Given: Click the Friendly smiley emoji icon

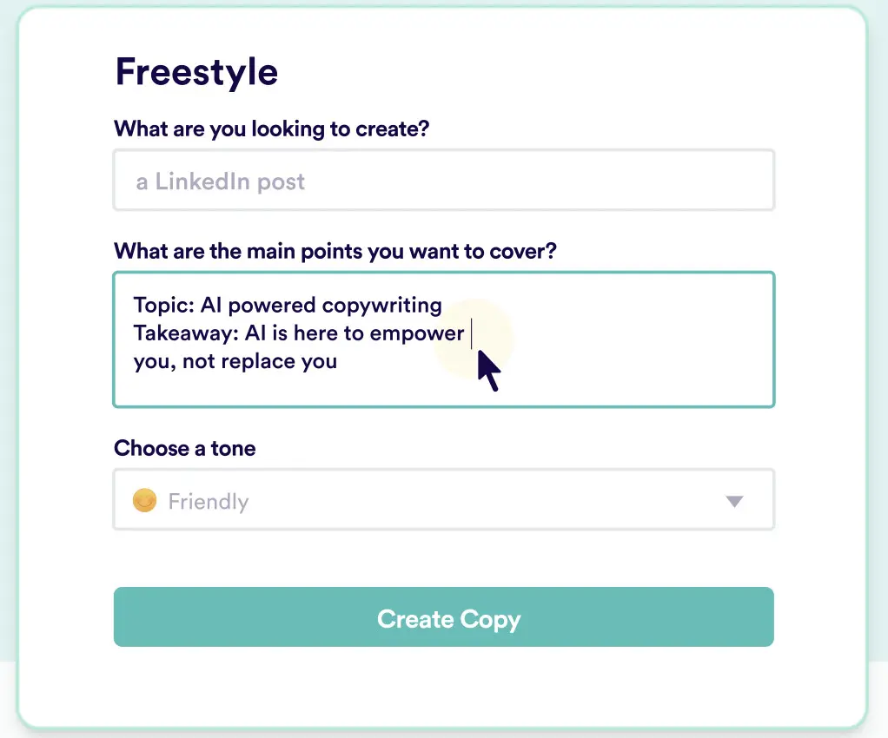Looking at the screenshot, I should 144,501.
